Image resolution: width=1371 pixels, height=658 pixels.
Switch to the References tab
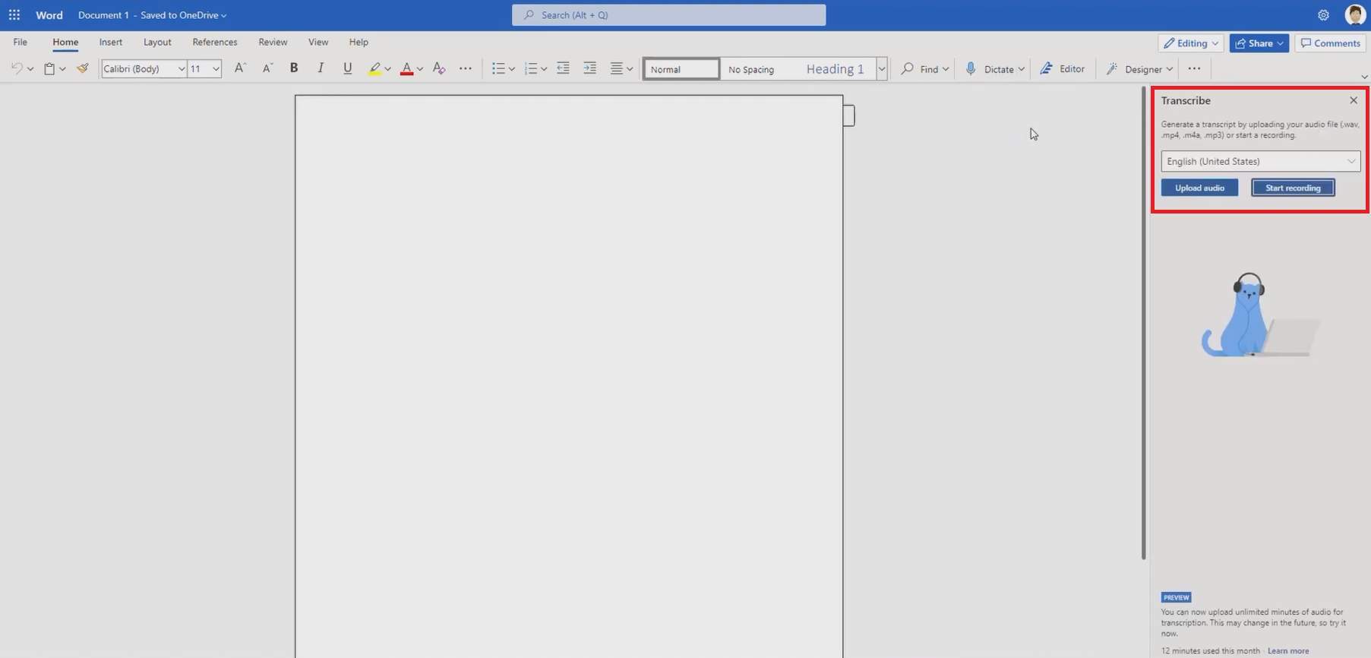(x=215, y=42)
